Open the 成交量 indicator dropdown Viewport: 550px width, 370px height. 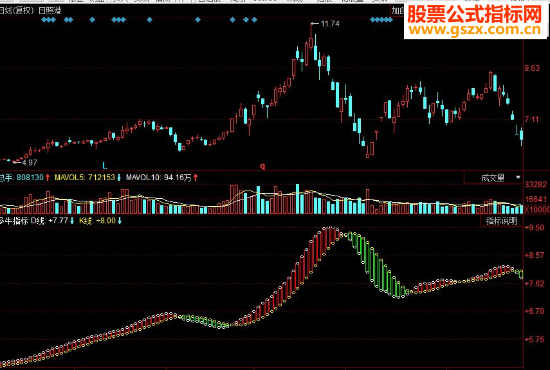(x=493, y=178)
